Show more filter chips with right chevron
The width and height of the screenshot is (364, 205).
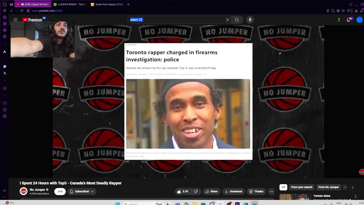352,187
